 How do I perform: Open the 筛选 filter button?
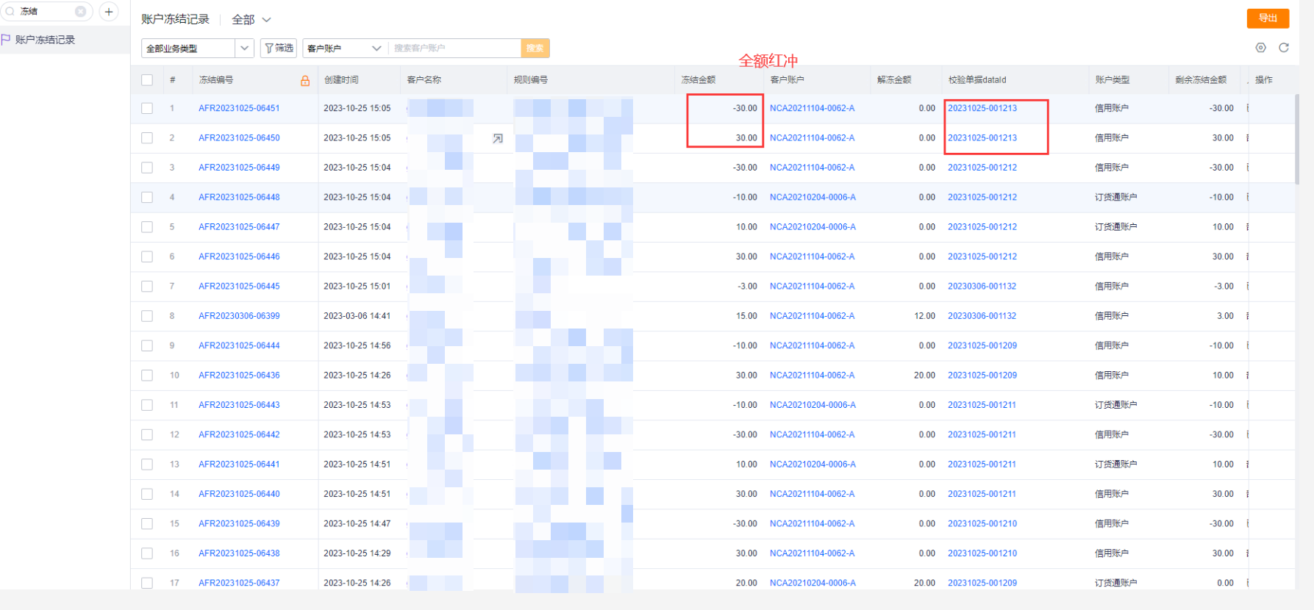pos(279,48)
